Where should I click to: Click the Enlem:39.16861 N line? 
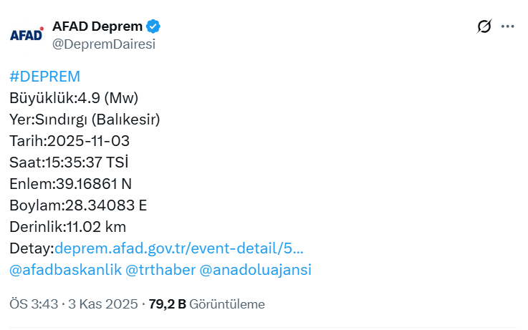pyautogui.click(x=71, y=184)
